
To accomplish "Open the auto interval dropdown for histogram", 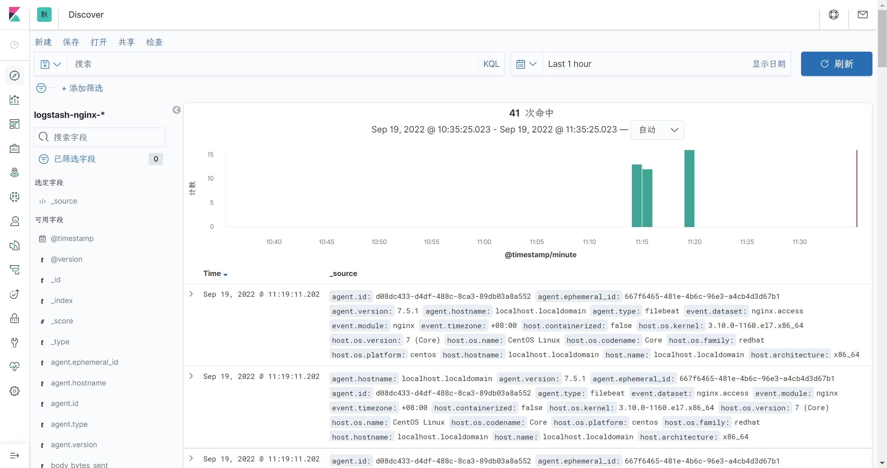I will tap(657, 130).
